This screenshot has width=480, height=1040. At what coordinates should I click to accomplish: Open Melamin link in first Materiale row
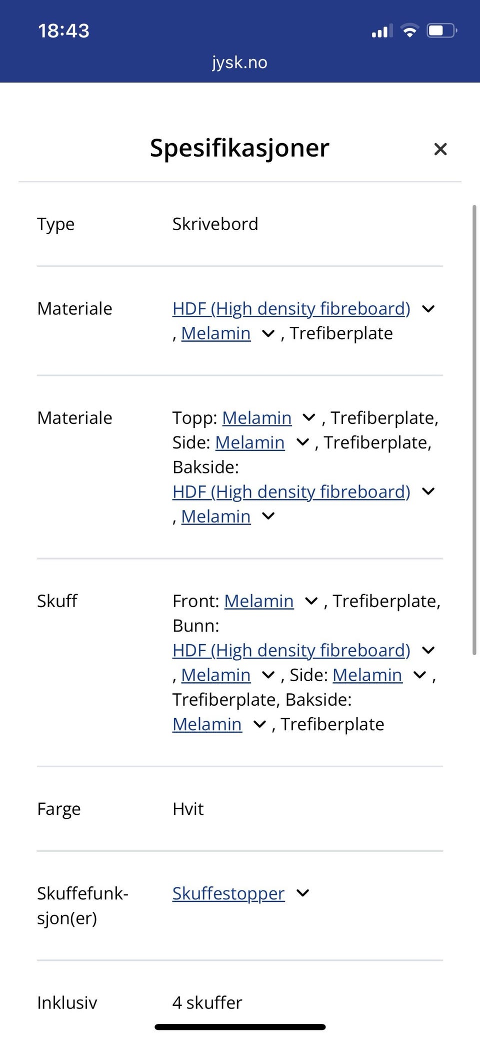(x=215, y=333)
